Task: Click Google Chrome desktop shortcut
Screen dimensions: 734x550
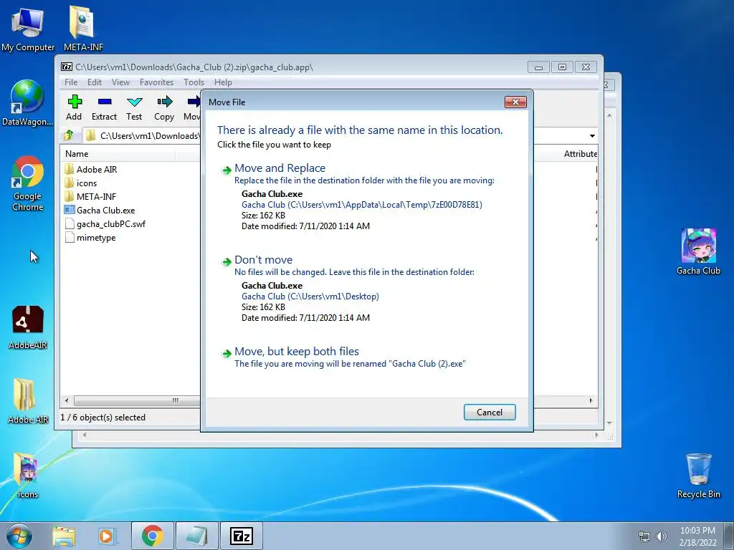Action: coord(27,183)
